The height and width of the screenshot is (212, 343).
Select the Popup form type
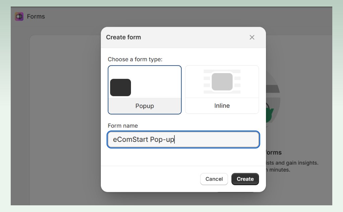click(x=145, y=90)
